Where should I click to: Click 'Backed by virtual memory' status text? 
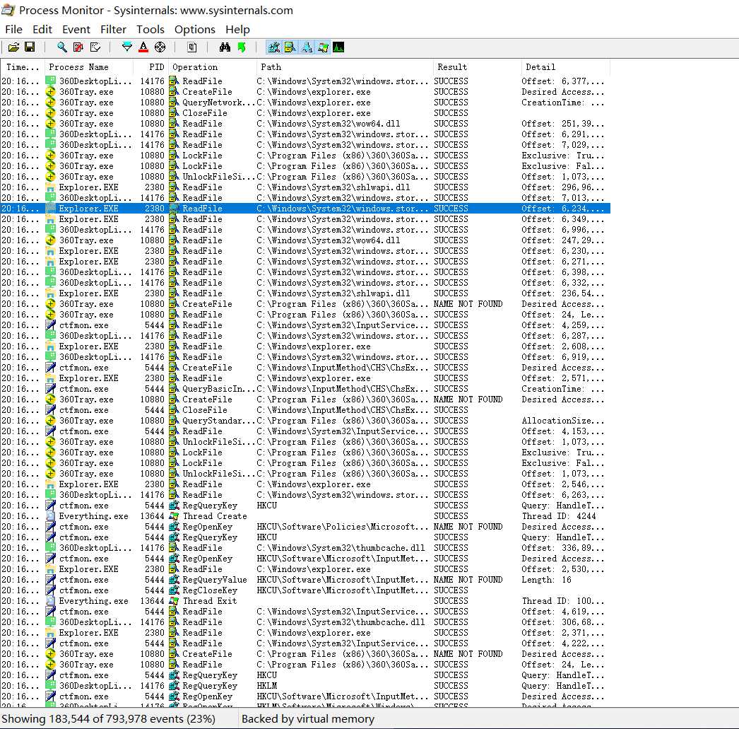click(x=308, y=718)
